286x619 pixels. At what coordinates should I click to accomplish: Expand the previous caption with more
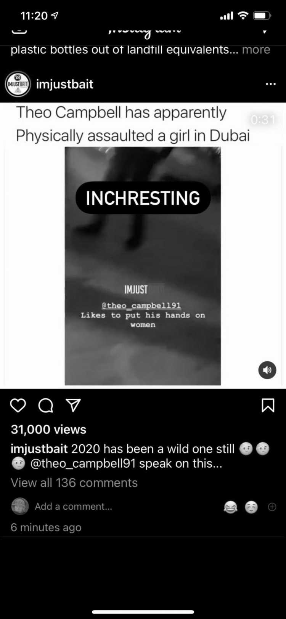(x=256, y=50)
